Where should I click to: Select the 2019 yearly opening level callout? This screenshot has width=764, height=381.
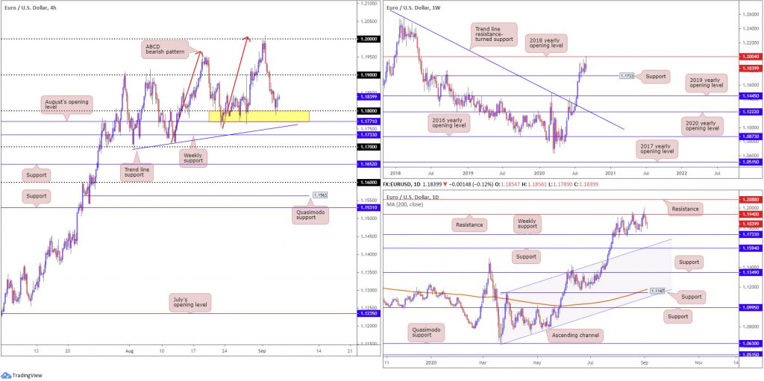click(x=706, y=84)
